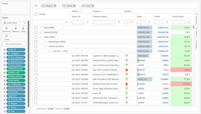The width and height of the screenshot is (201, 114).
Task: Click the Format Extension button
Action: tap(14, 44)
